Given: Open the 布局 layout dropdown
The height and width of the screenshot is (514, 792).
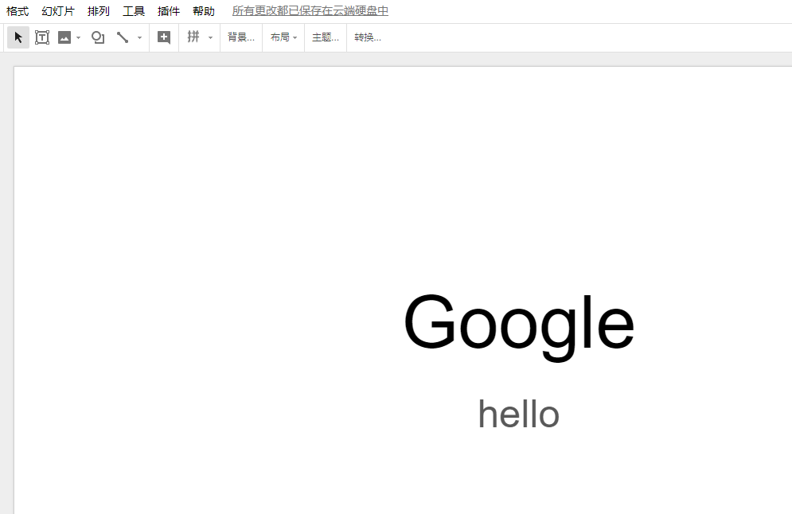Looking at the screenshot, I should [x=283, y=37].
